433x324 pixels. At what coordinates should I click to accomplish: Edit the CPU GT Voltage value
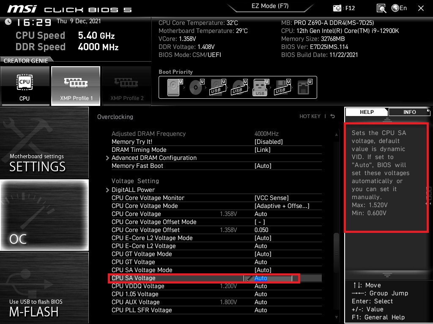(x=260, y=262)
